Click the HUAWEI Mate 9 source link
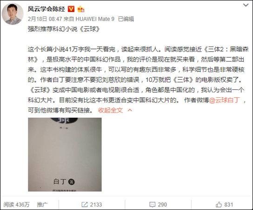 pos(95,19)
